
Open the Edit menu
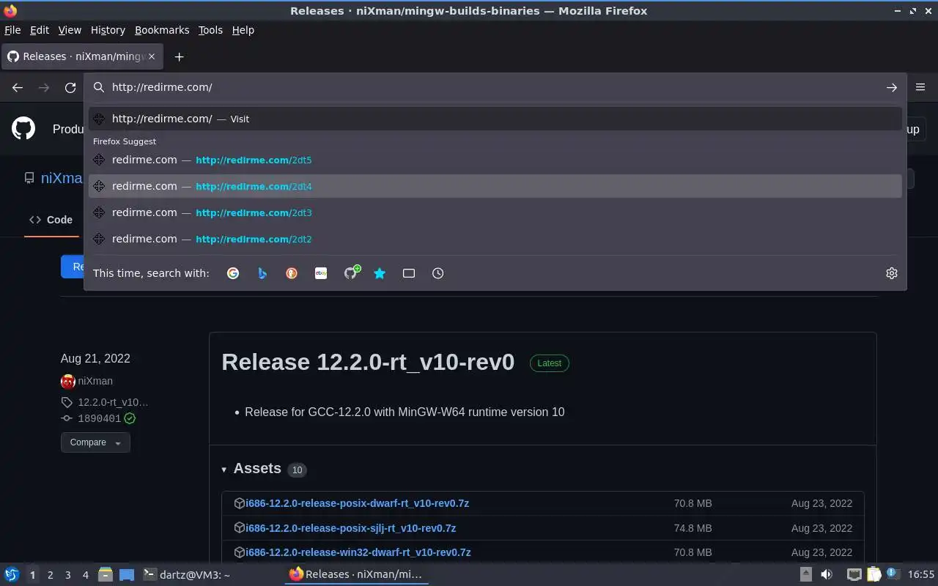(40, 30)
